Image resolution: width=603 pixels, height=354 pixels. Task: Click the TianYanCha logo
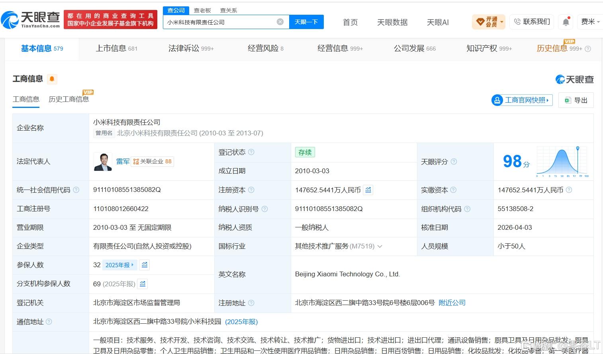click(x=30, y=20)
